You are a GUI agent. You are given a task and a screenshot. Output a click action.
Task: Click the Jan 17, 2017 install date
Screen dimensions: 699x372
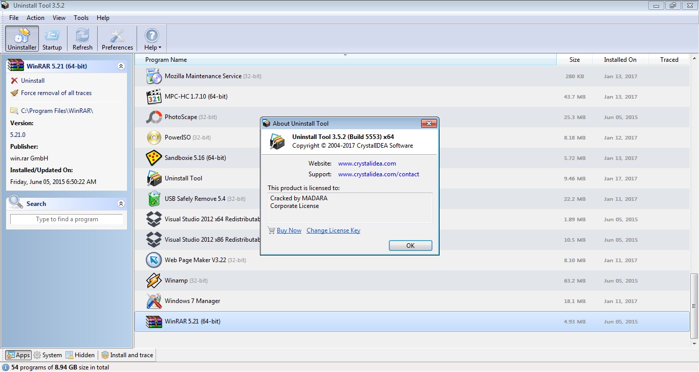pos(621,179)
